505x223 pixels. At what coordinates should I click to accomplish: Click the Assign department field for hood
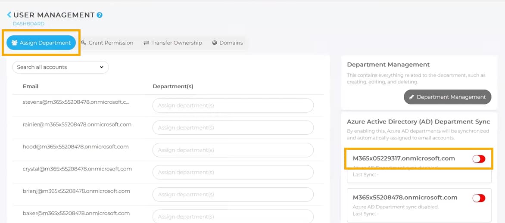[x=233, y=150]
